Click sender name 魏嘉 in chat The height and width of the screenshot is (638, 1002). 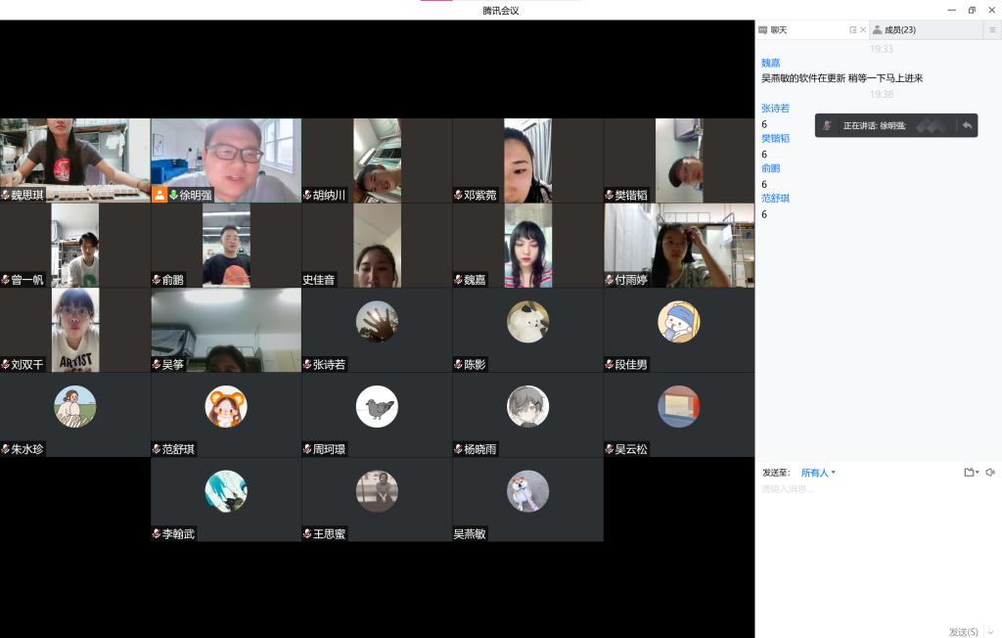coord(771,63)
